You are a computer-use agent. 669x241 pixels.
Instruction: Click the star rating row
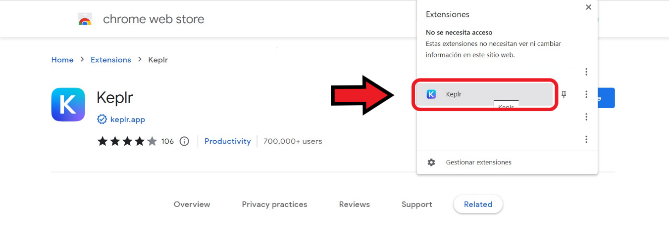(127, 141)
